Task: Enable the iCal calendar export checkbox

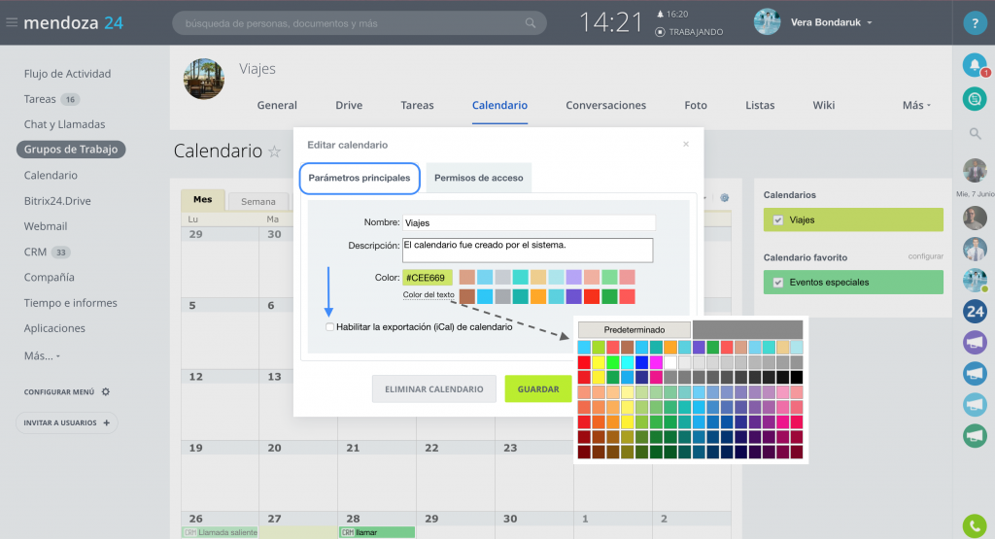Action: [x=329, y=327]
